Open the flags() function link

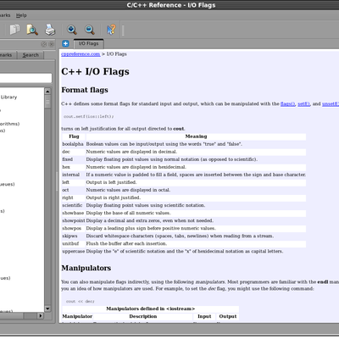(x=288, y=103)
